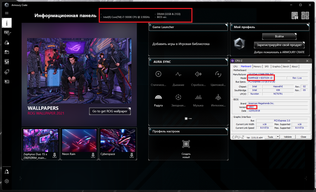Click the Intel Core i7-5930K CPU text
The image size is (316, 192).
pos(126,17)
